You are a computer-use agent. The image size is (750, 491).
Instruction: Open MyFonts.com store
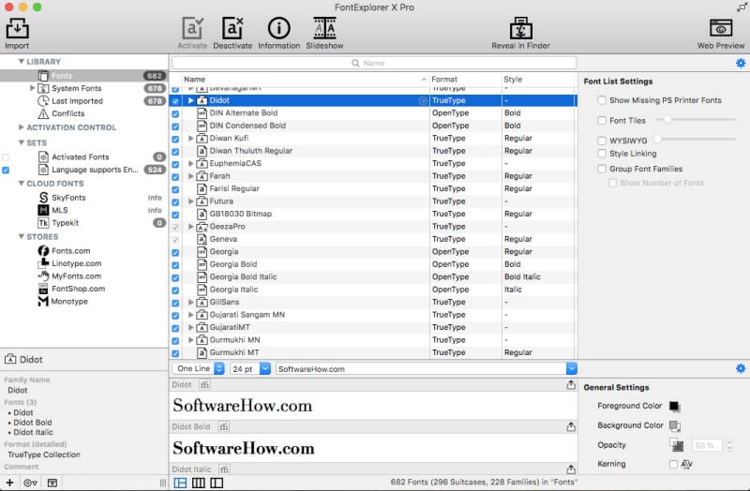coord(77,275)
